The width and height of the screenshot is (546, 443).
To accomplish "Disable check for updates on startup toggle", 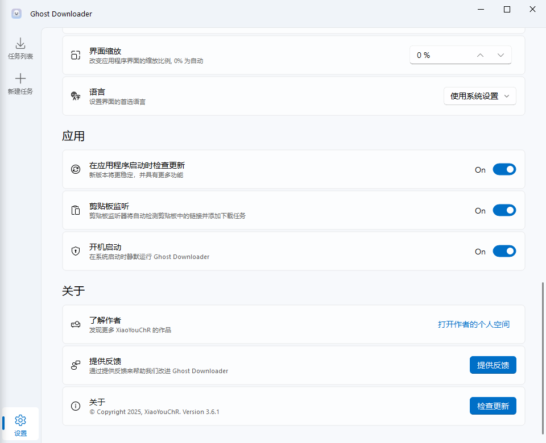I will click(504, 169).
